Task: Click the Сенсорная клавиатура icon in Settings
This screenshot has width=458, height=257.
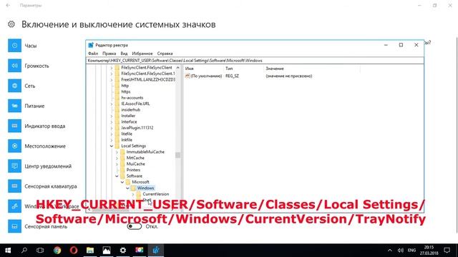Action: 14,186
